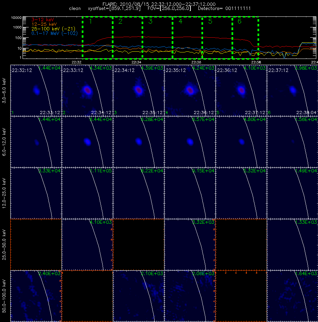Open the 12.0-25.0 keV image labeled 1.11E+05
Screen dimensions: 318x322
click(x=87, y=193)
